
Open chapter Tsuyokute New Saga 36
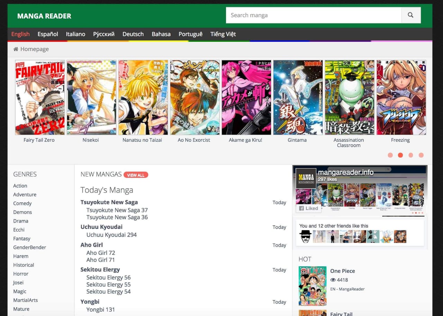[117, 217]
